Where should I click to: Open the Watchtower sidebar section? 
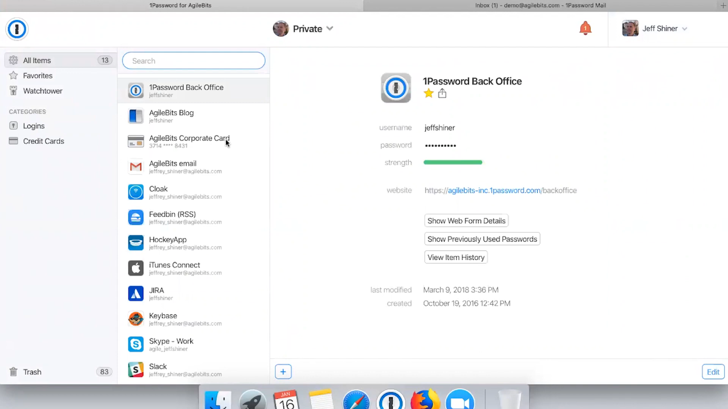(x=43, y=91)
